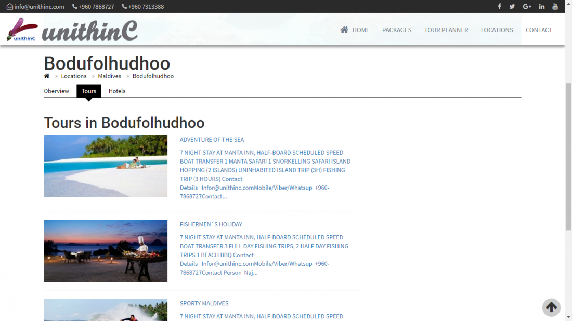Open the Adventure of the Sea beach thumbnail
The width and height of the screenshot is (572, 321).
[x=106, y=166]
